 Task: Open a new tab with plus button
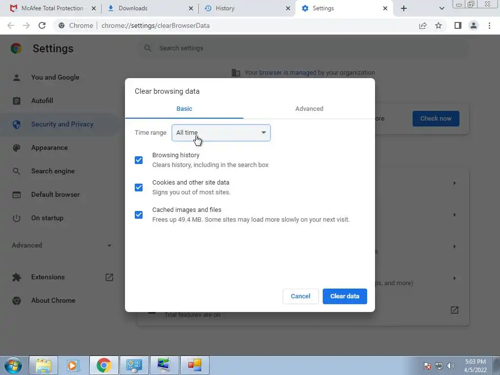[x=404, y=8]
